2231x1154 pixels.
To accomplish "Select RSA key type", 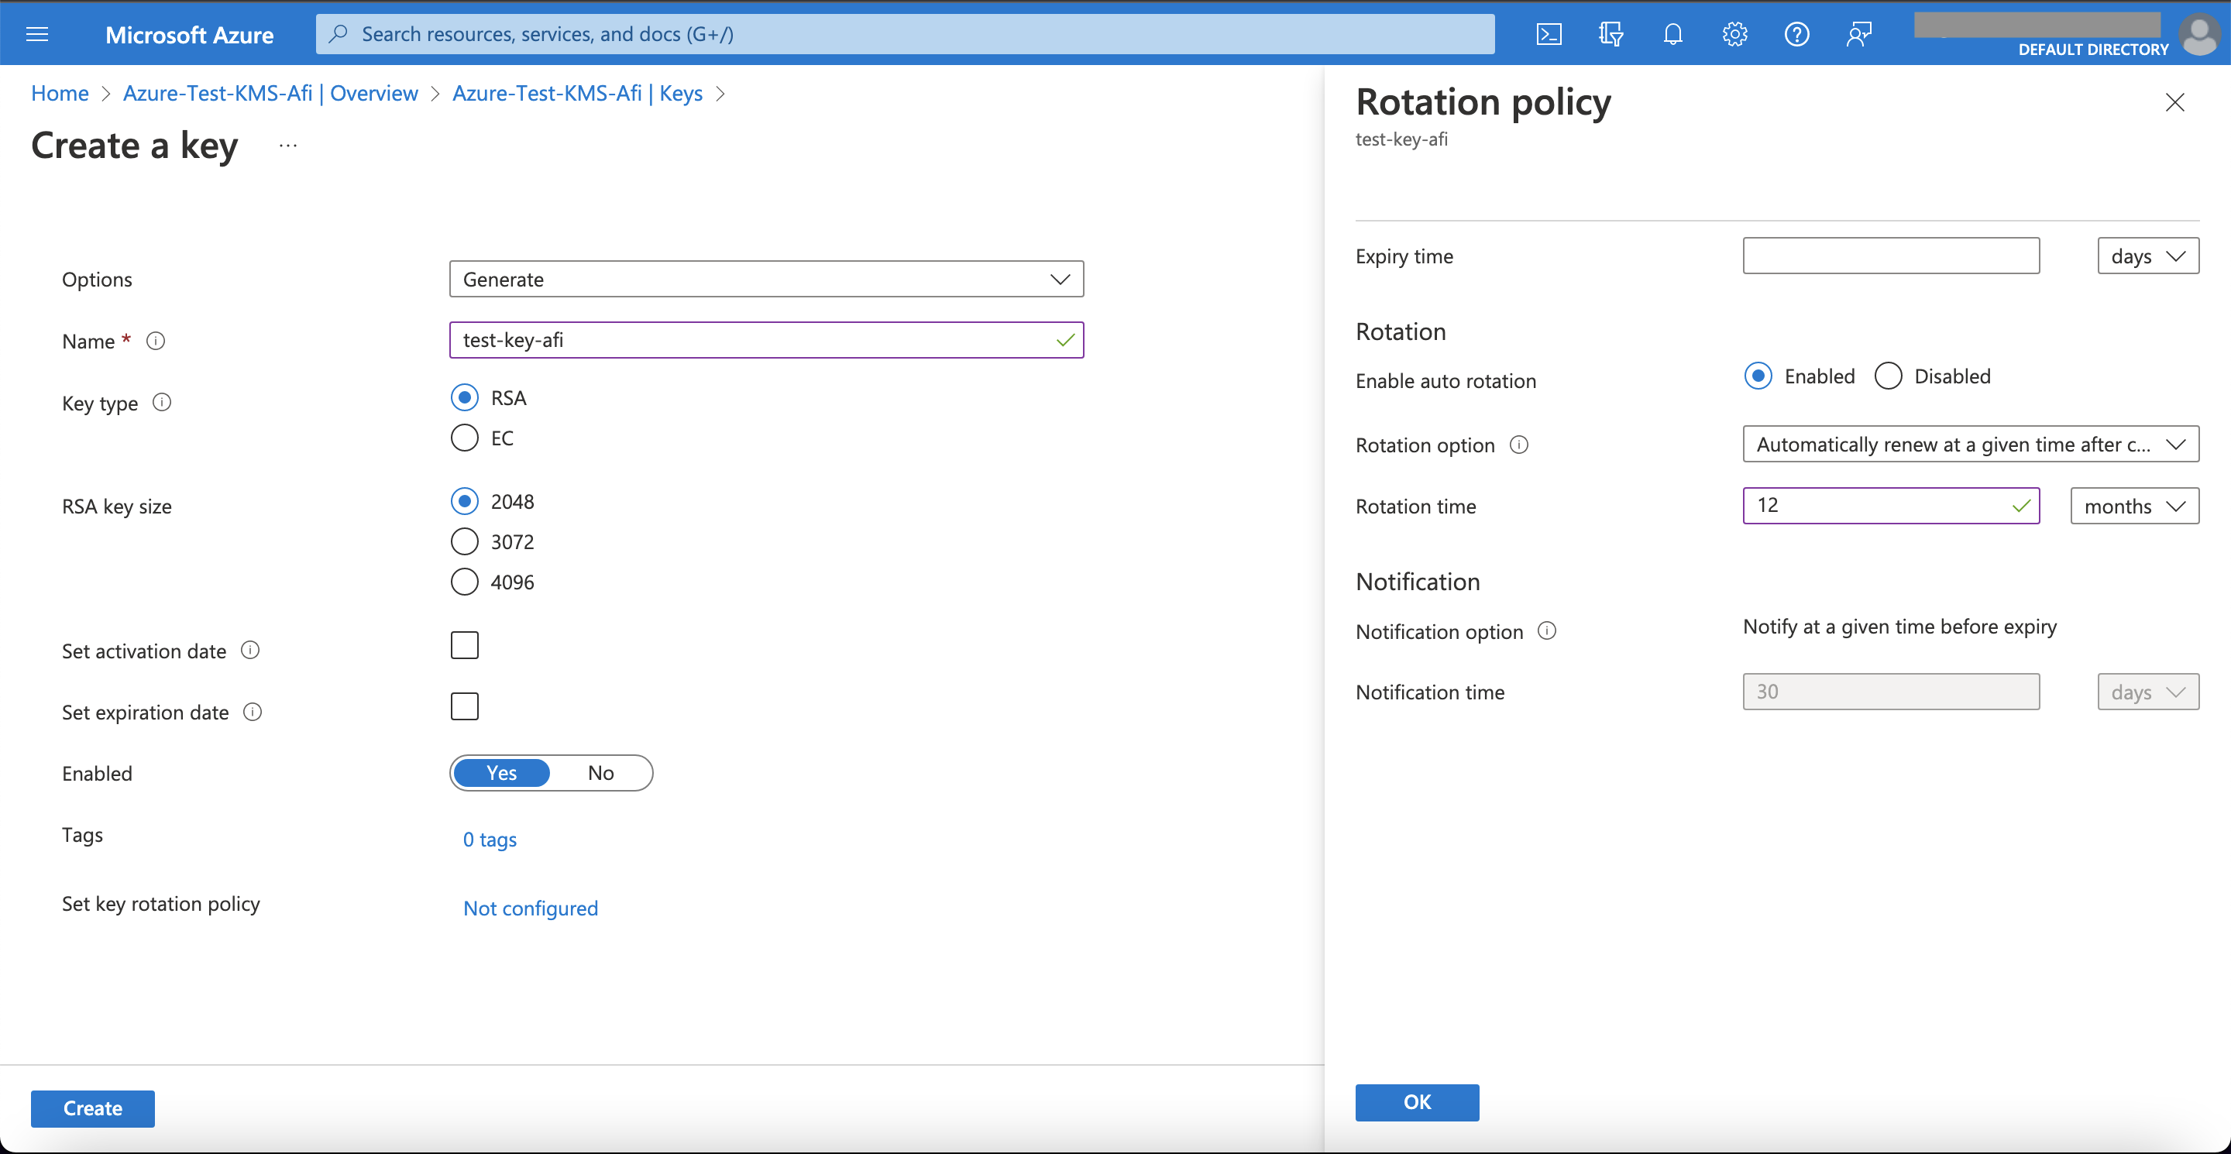I will tap(465, 397).
